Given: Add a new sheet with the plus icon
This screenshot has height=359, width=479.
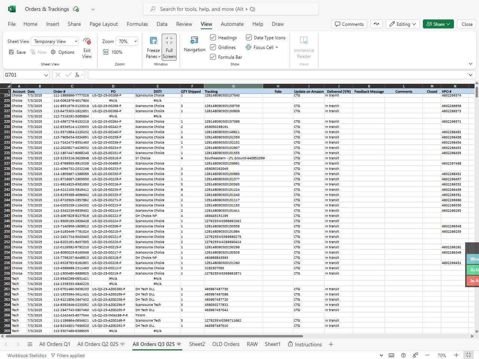Looking at the screenshot, I should (331, 344).
